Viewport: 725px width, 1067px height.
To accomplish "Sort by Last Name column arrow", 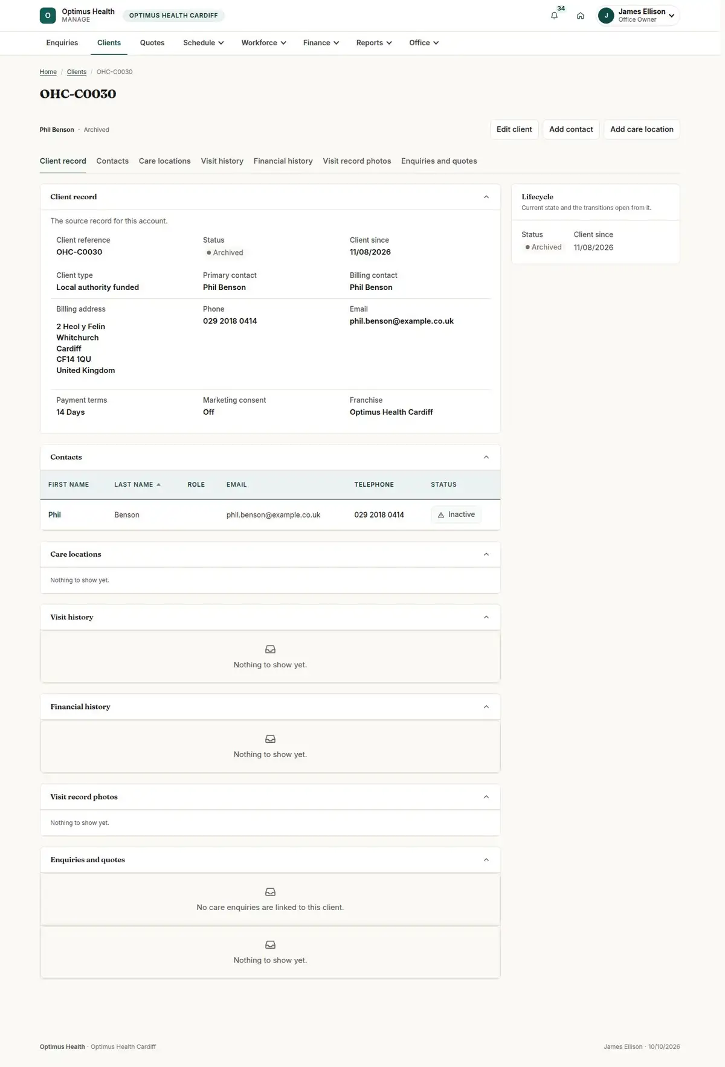I will tap(158, 484).
